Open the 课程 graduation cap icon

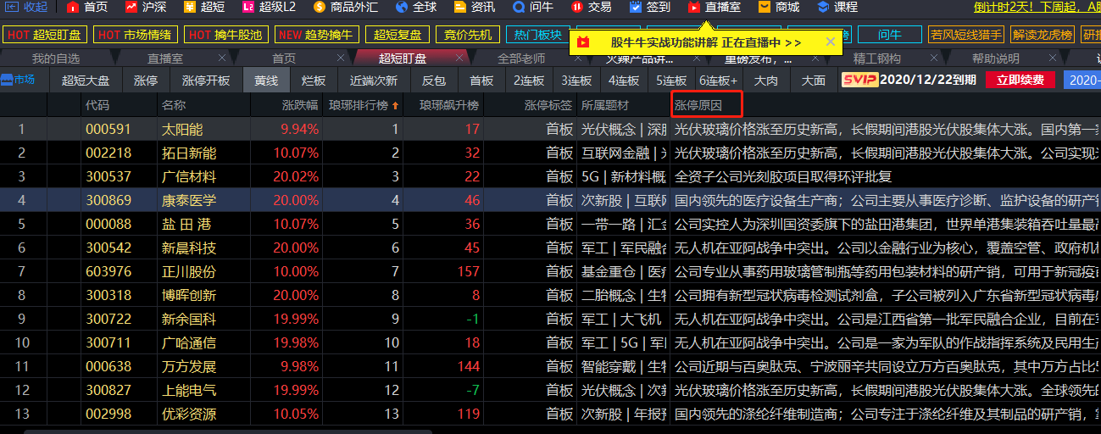pyautogui.click(x=822, y=7)
